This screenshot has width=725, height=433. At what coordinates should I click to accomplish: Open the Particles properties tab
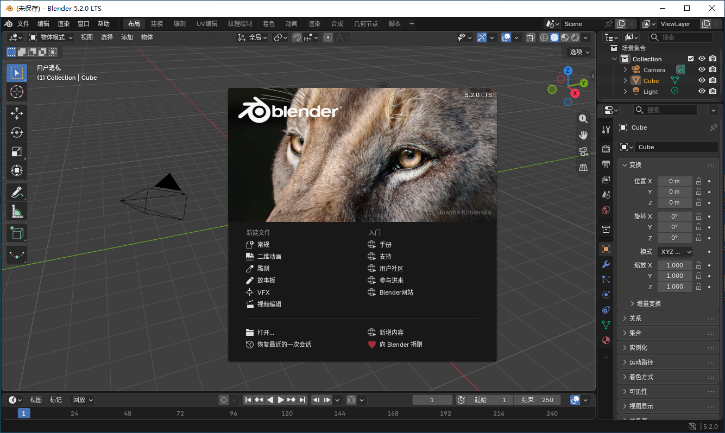point(607,279)
